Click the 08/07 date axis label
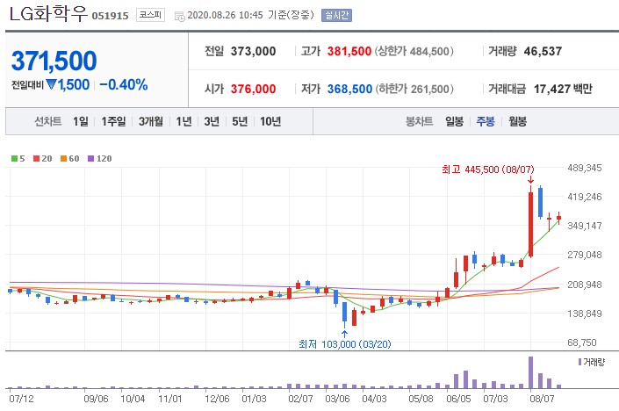The image size is (619, 411). (x=542, y=399)
